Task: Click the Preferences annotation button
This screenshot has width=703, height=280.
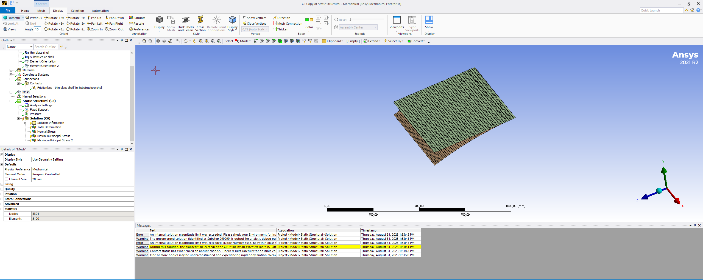Action: coord(140,29)
